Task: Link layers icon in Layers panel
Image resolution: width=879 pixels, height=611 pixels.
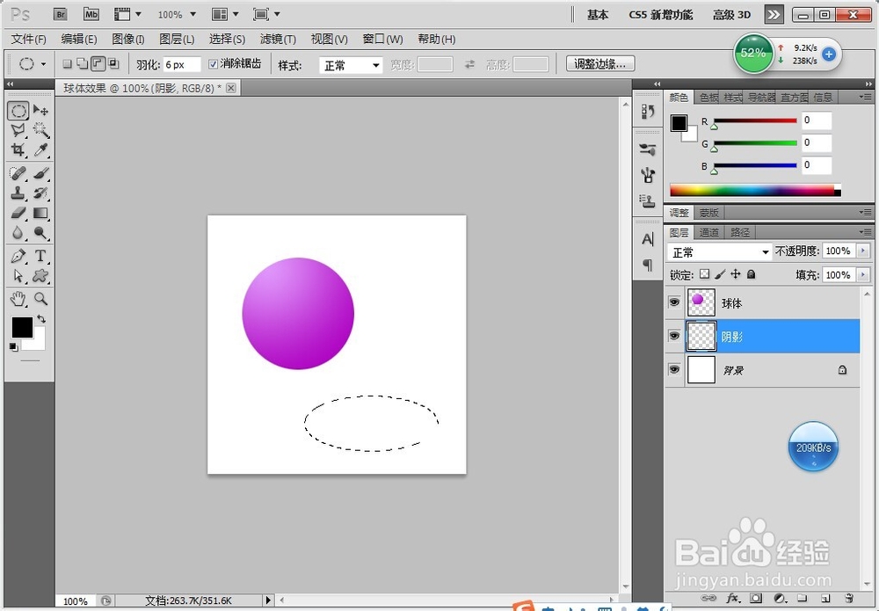Action: point(708,599)
